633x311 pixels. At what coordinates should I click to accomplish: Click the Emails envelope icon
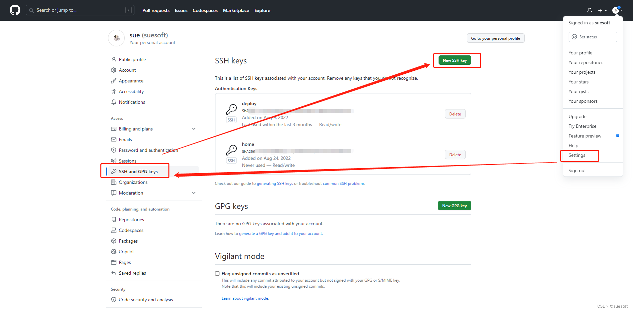point(114,139)
